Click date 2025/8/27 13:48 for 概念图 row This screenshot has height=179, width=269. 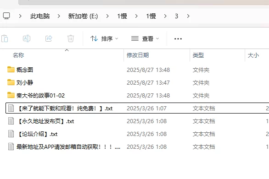pyautogui.click(x=148, y=70)
